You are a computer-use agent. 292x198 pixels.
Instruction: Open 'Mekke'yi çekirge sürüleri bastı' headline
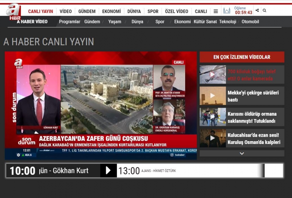(253, 96)
